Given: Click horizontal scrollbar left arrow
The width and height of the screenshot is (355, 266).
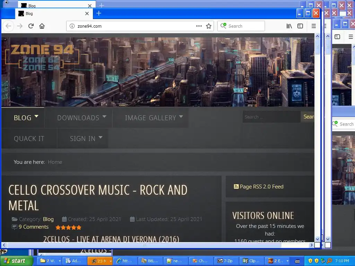Looking at the screenshot, I should click(4, 245).
